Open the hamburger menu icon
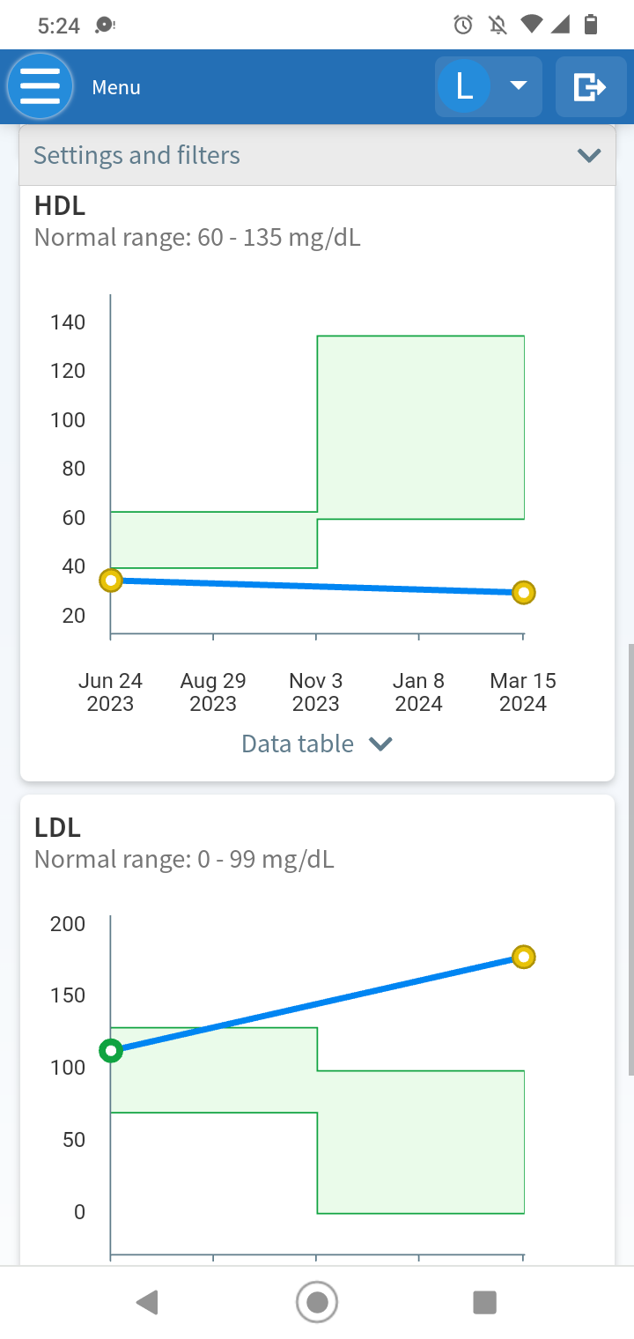Screen dimensions: 634x1339 coord(40,86)
